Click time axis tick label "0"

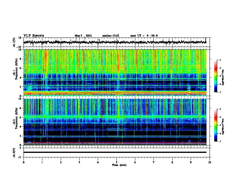pyautogui.click(x=24, y=162)
